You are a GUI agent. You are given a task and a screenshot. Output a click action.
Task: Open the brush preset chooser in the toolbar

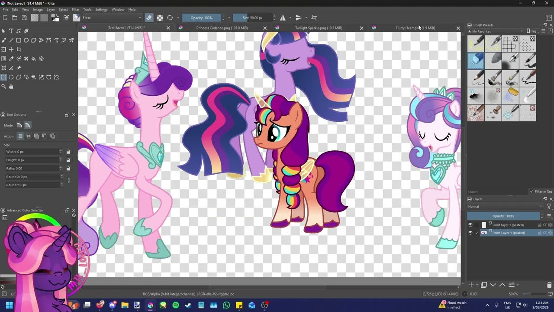click(77, 18)
